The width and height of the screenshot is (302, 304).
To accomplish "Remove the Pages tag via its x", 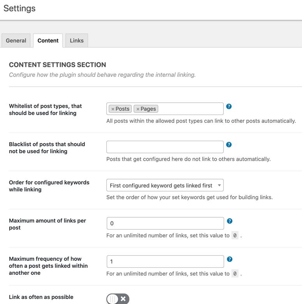I will tap(138, 109).
